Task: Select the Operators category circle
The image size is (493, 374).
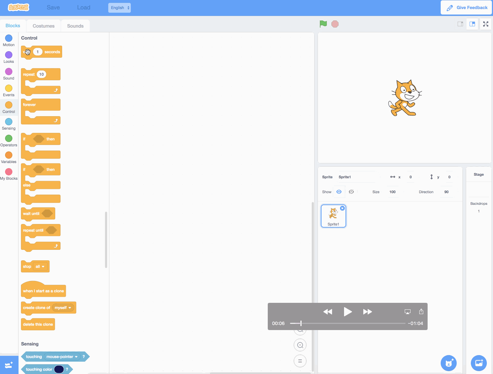Action: point(9,138)
